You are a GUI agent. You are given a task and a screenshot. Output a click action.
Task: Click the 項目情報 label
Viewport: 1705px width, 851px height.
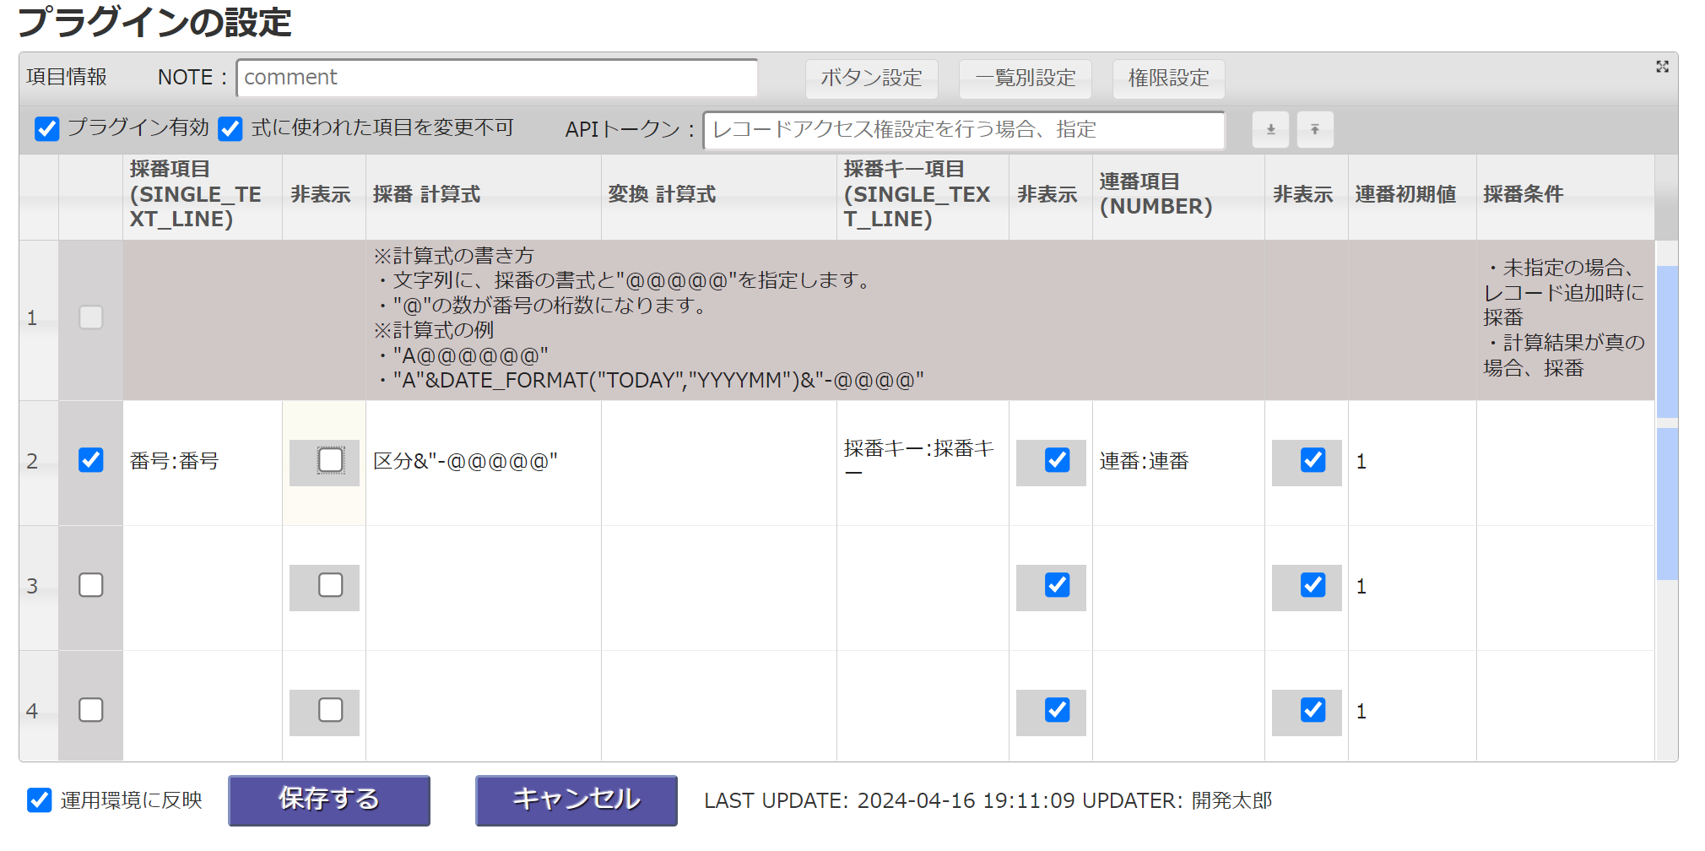pos(67,78)
